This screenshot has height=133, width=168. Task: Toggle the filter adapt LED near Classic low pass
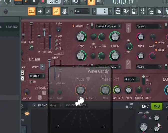click(73, 26)
